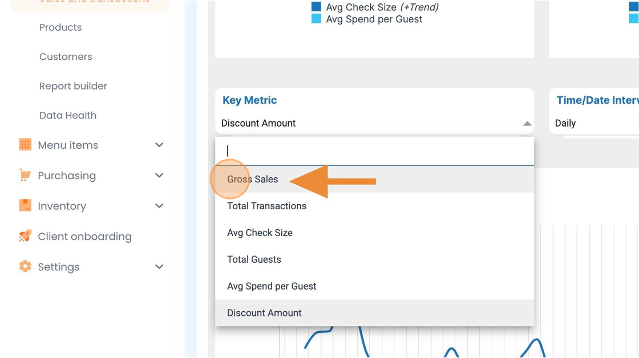Click the Inventory box icon
The image size is (639, 358).
(25, 206)
